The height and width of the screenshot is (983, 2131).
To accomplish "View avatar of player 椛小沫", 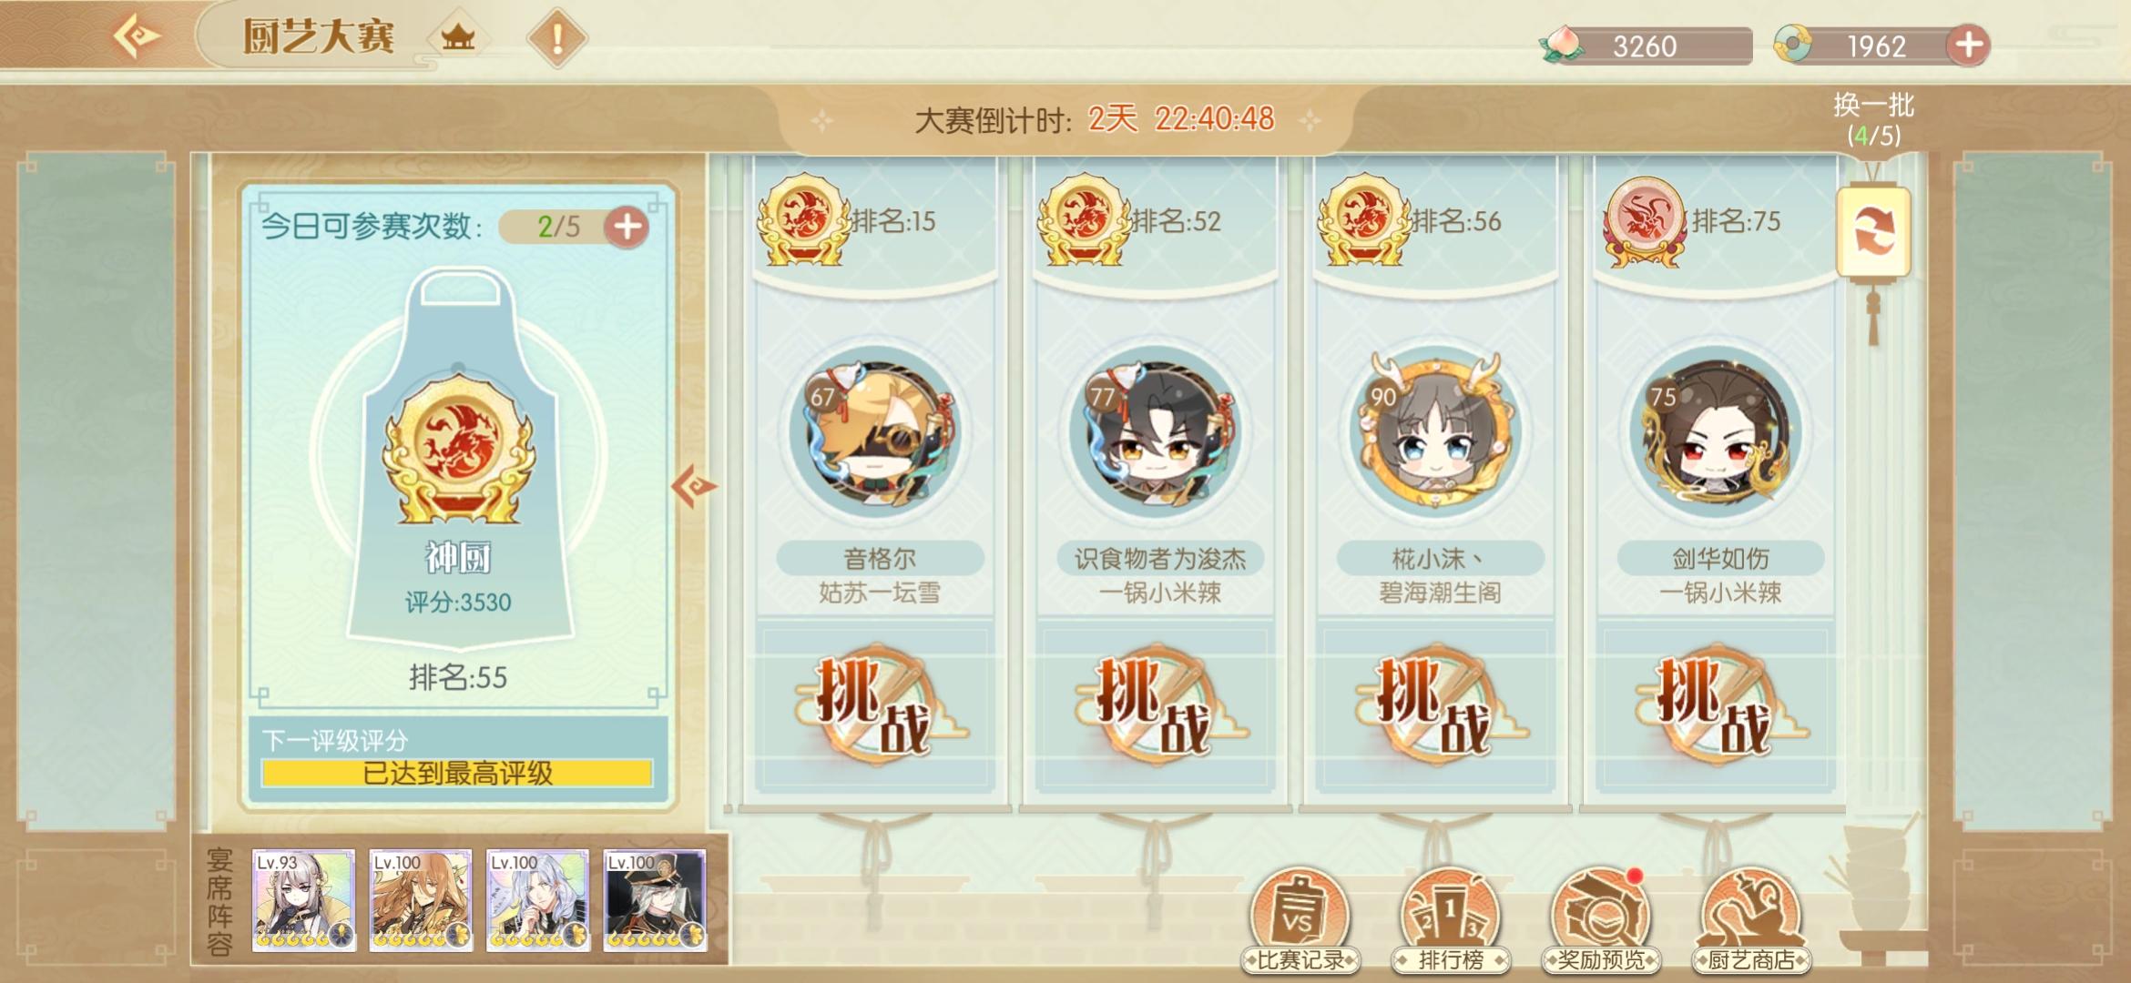I will point(1437,431).
